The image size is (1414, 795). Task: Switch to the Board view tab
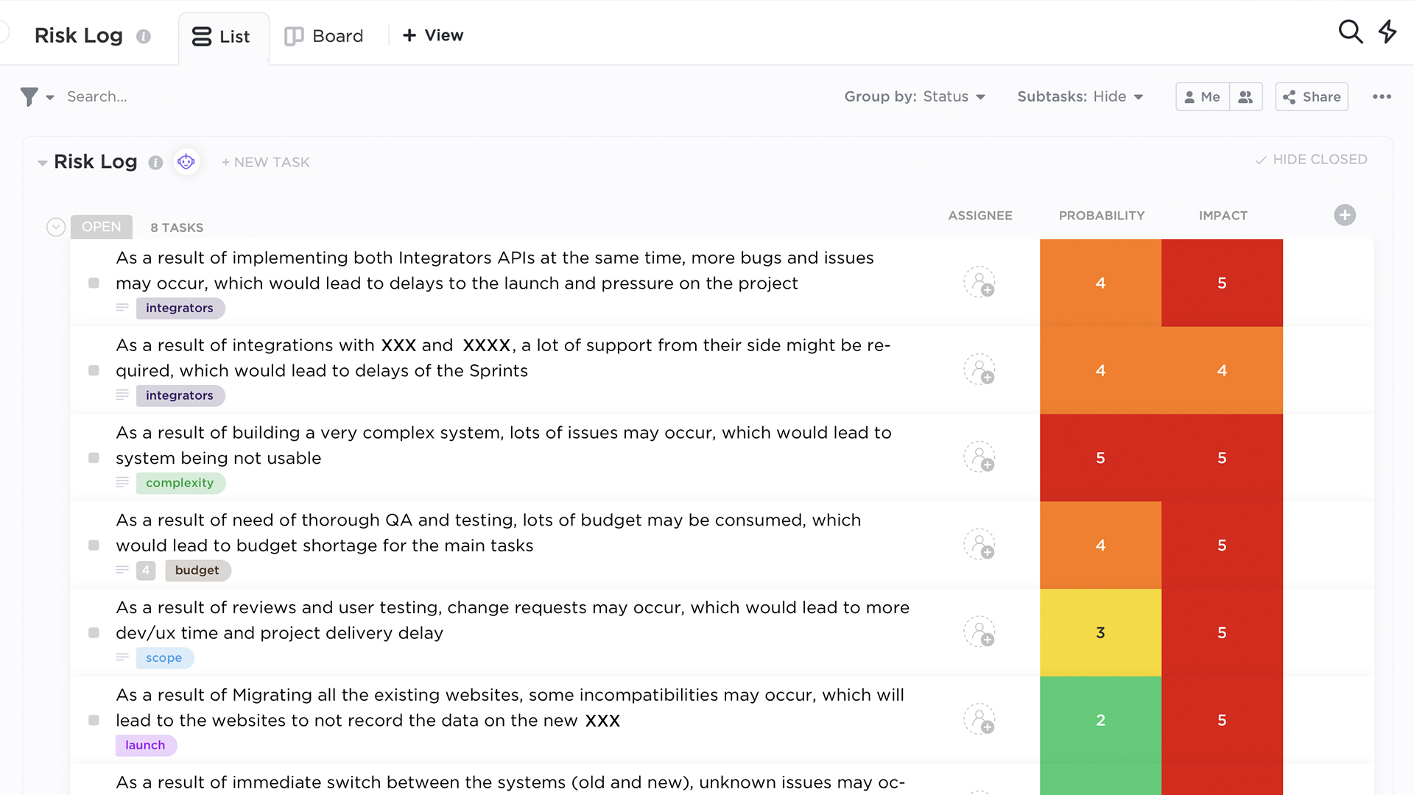pyautogui.click(x=324, y=36)
